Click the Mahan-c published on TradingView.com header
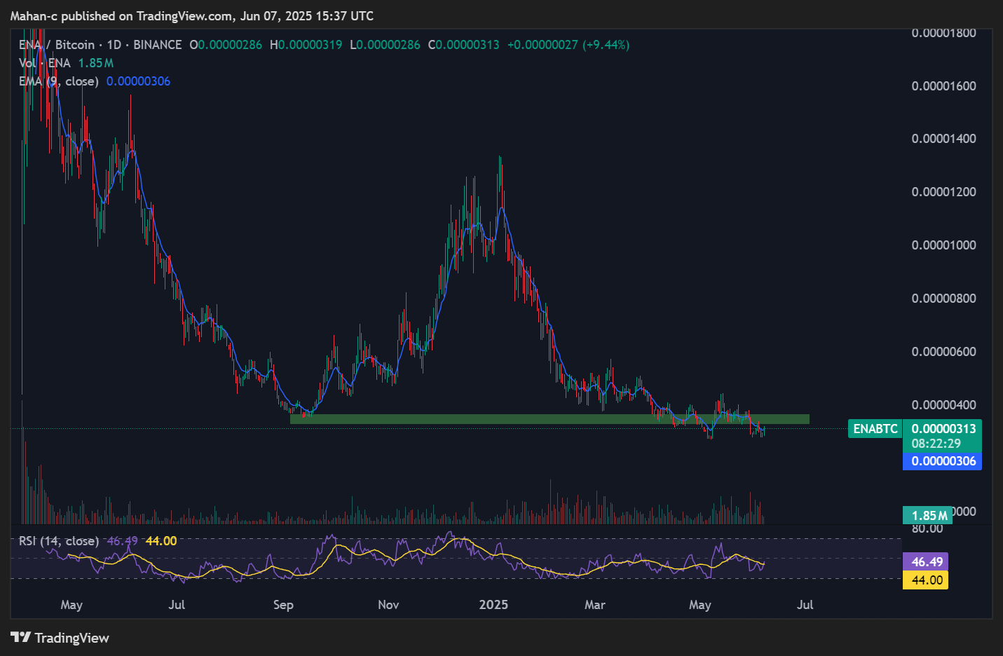1003x656 pixels. [x=191, y=16]
